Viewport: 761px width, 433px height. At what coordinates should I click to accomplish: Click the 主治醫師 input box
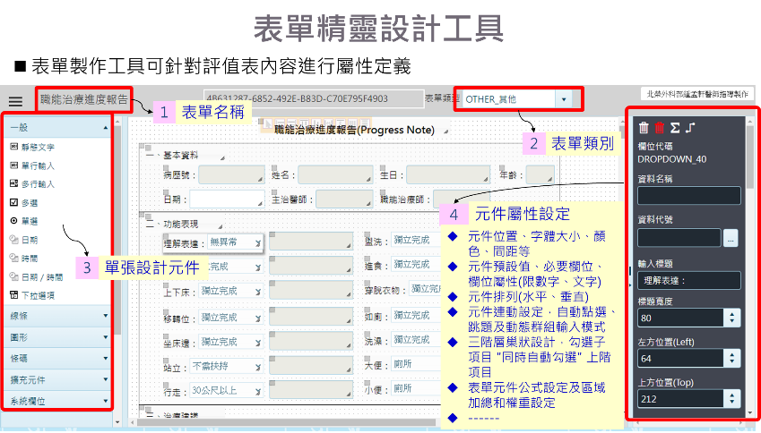point(344,199)
